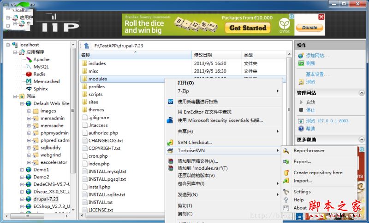Viewport: 369px width, 223px height.
Task: Click the Apache feather icon in tree
Action: tap(29, 59)
